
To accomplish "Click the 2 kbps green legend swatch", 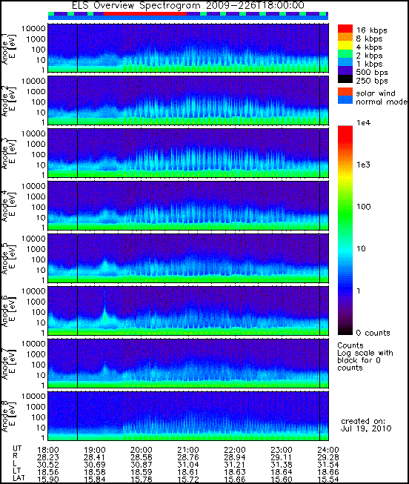I will click(345, 54).
